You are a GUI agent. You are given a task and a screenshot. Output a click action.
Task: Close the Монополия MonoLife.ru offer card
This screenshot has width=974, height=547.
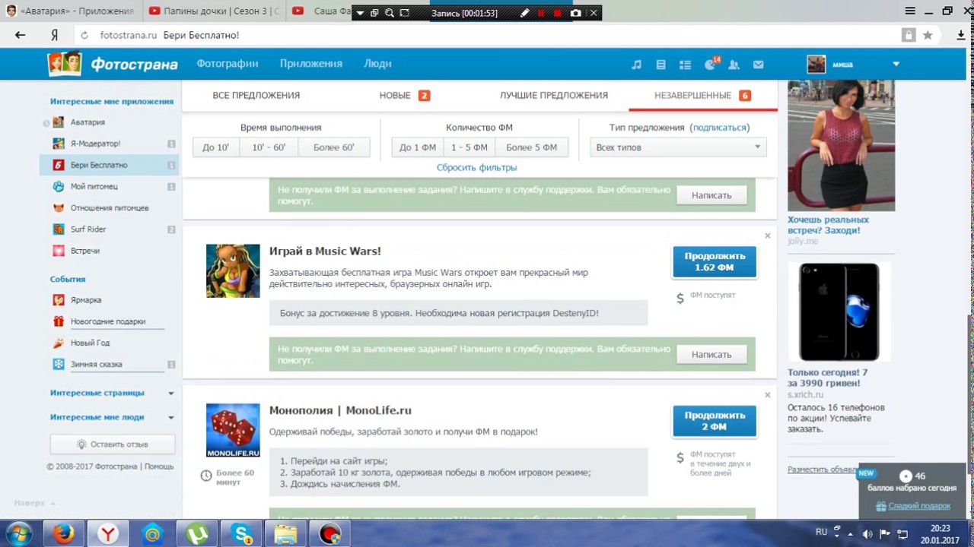767,395
